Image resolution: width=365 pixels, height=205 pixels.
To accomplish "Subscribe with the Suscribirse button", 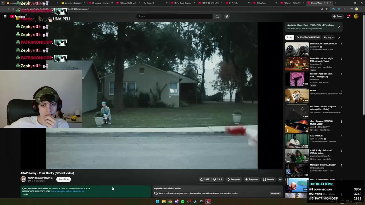I will coord(64,179).
